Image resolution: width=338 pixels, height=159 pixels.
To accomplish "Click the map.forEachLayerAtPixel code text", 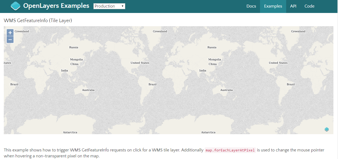I will tap(230, 150).
